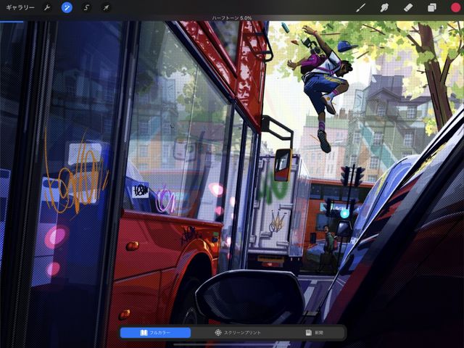Open the Actions wrench menu
This screenshot has height=348, width=464.
pyautogui.click(x=47, y=7)
